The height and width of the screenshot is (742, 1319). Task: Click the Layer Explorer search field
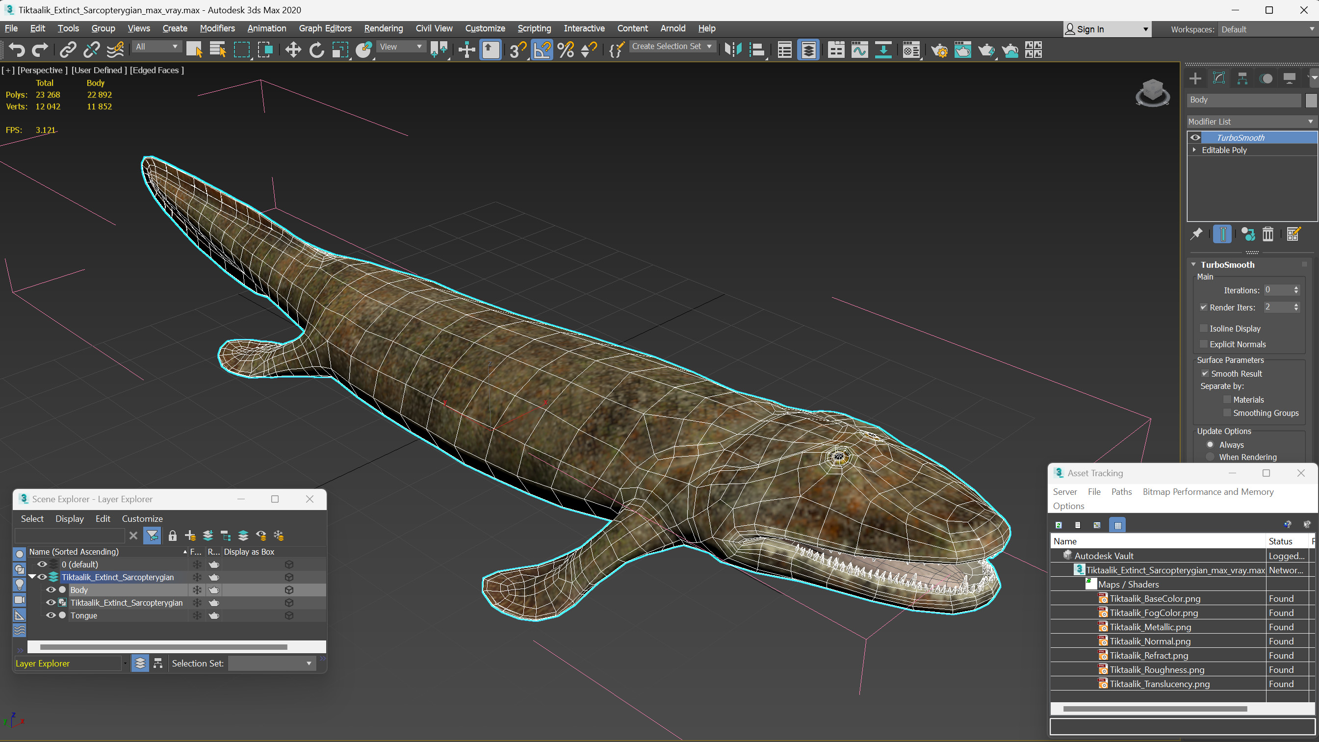click(70, 536)
